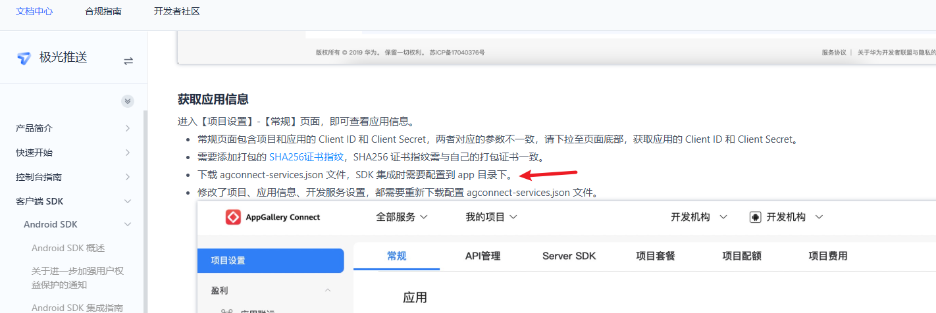Collapse the 客户端 SDK section
The image size is (936, 313).
click(73, 201)
